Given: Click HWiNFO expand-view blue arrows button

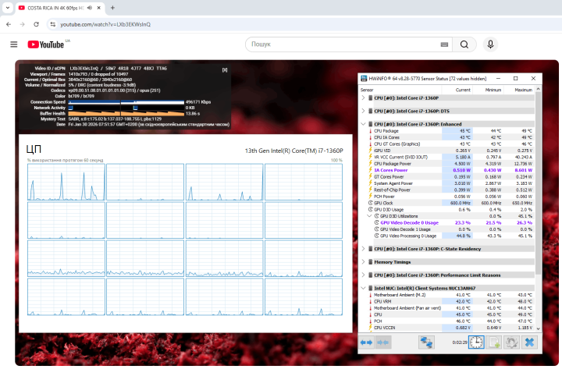Looking at the screenshot, I should point(366,342).
